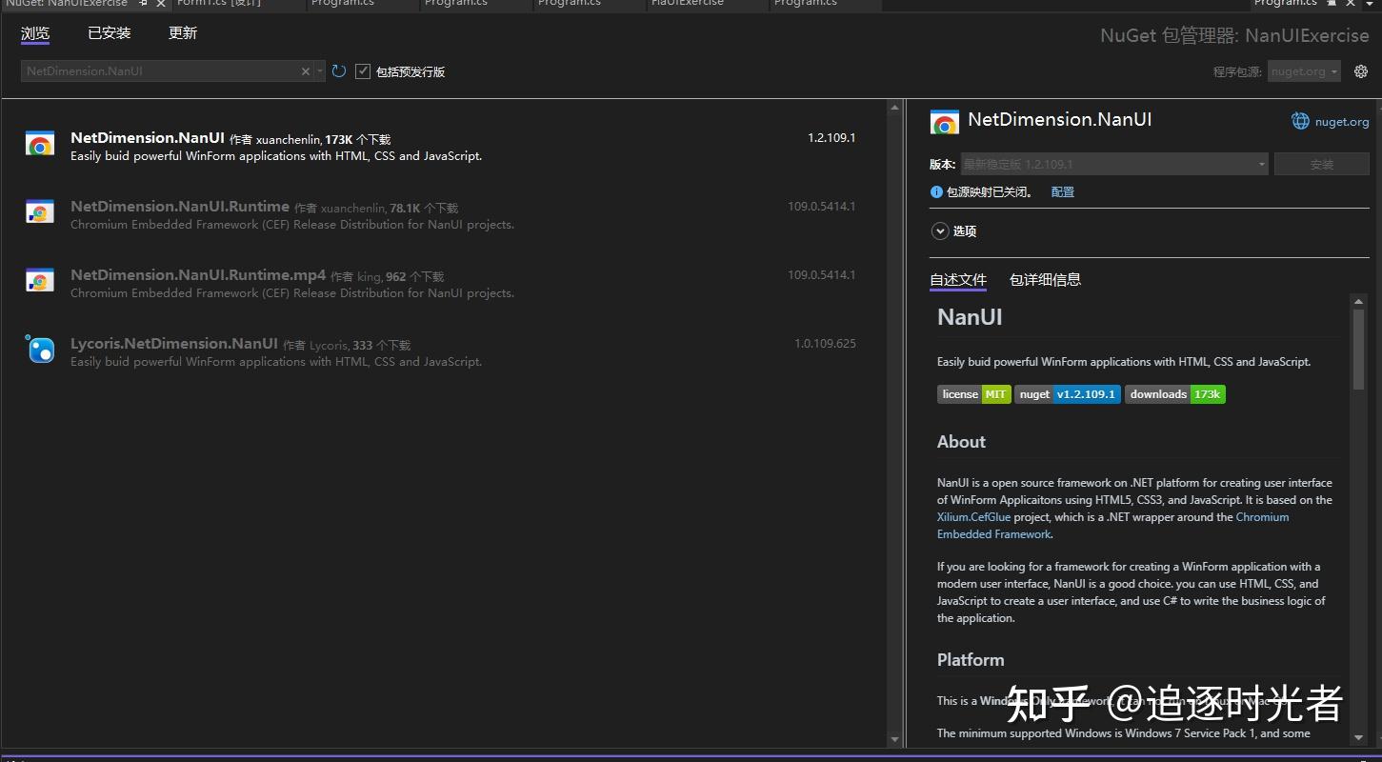Screen dimensions: 1382x762
Task: Close the NuGet: NanUIExercise tab
Action: [161, 4]
